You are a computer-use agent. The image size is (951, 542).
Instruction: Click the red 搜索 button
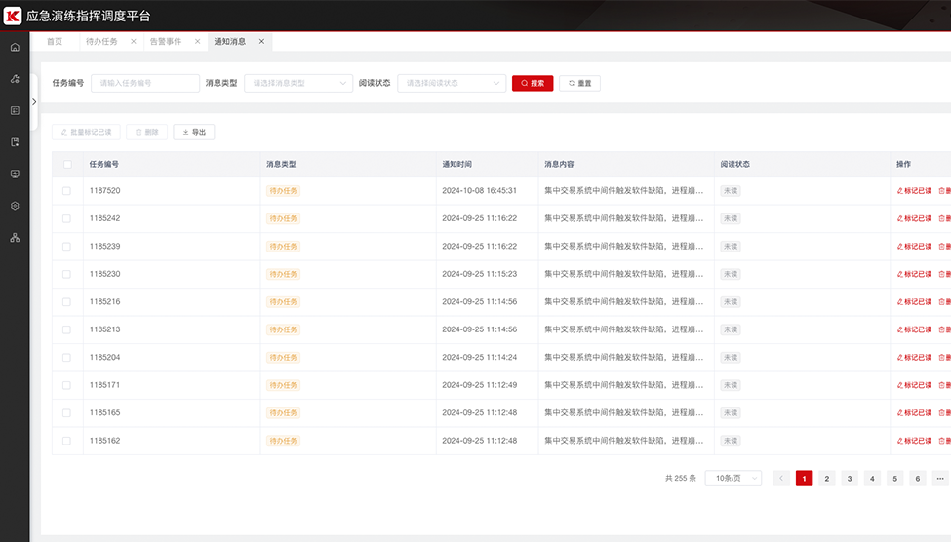[x=533, y=83]
